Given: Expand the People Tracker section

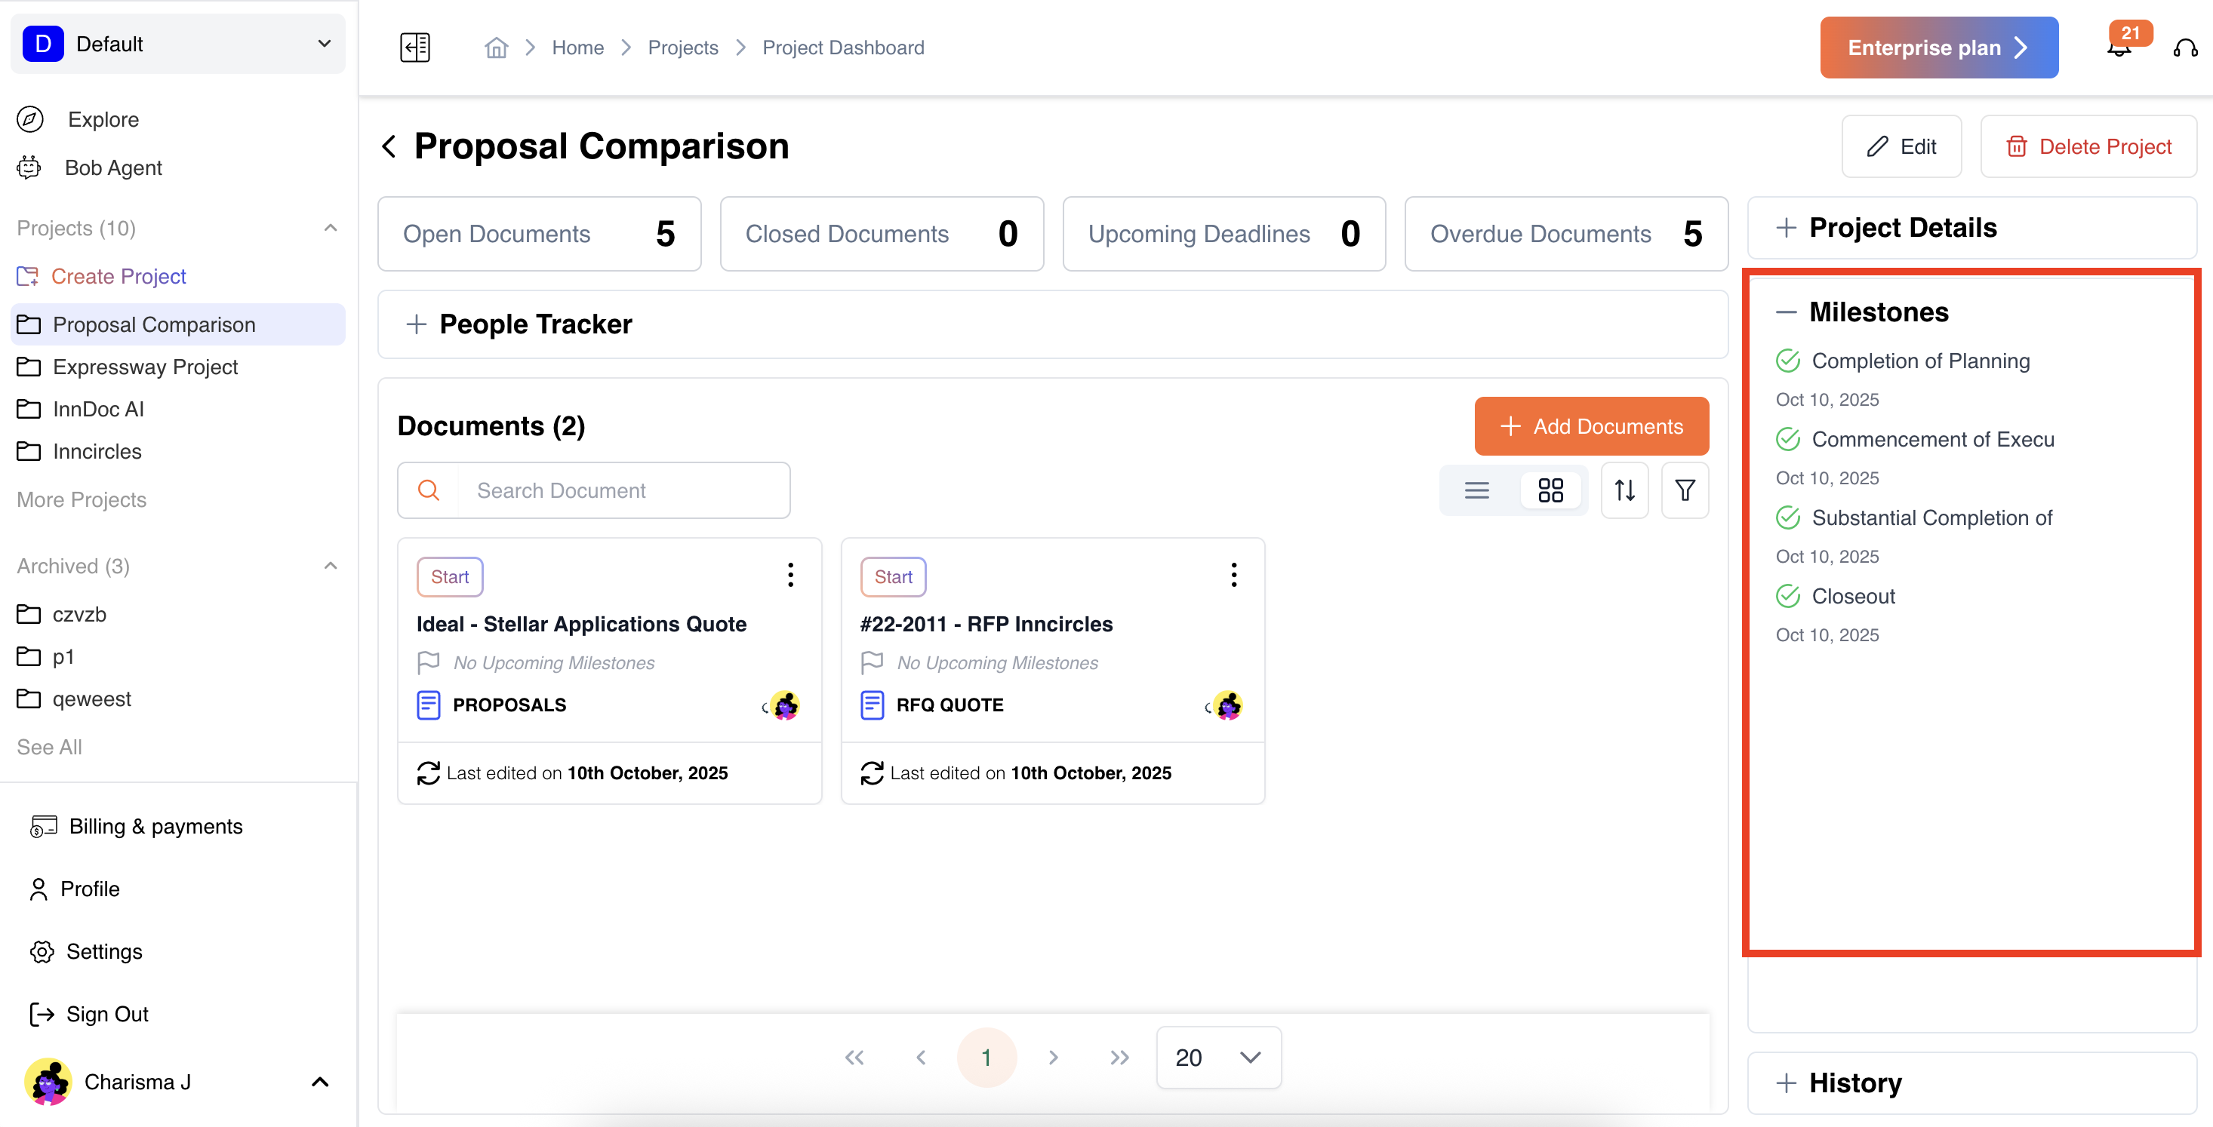Looking at the screenshot, I should click(x=417, y=324).
